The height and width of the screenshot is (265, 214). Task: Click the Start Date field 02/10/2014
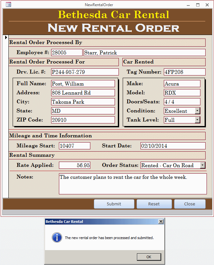[173, 146]
